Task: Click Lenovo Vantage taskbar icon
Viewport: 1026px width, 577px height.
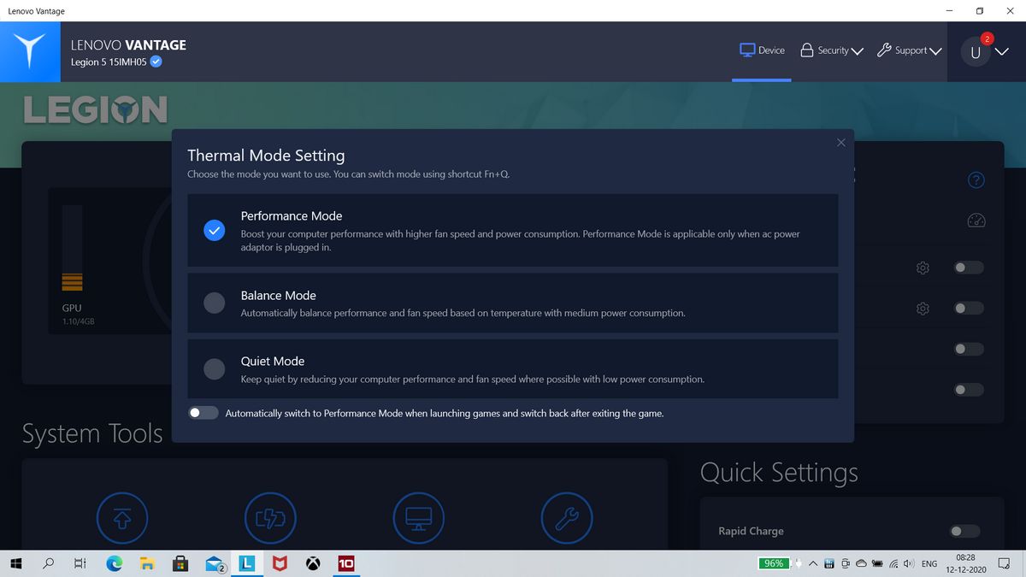Action: pos(246,563)
